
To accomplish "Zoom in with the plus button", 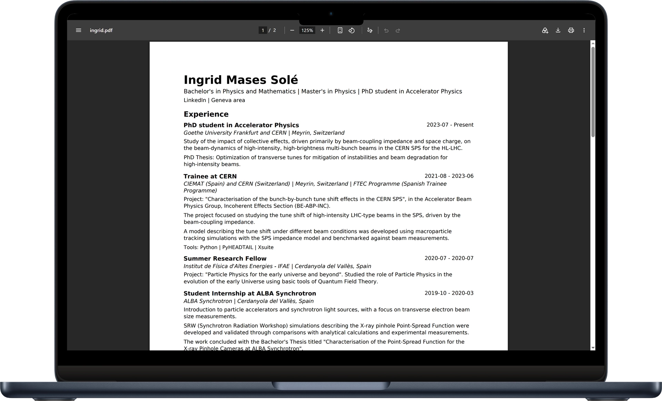I will (x=322, y=30).
